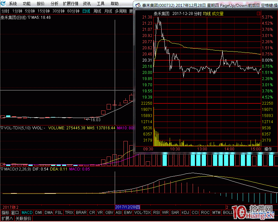Switch to the 60分钟 period tab
This screenshot has height=222, width=278.
pyautogui.click(x=73, y=11)
